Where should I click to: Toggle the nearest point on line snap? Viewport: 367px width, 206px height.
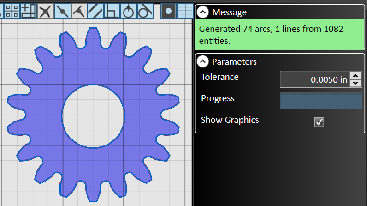79,11
